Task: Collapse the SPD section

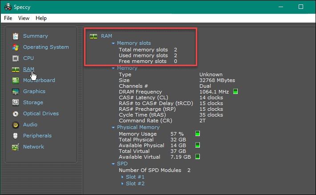Action: tap(113, 164)
